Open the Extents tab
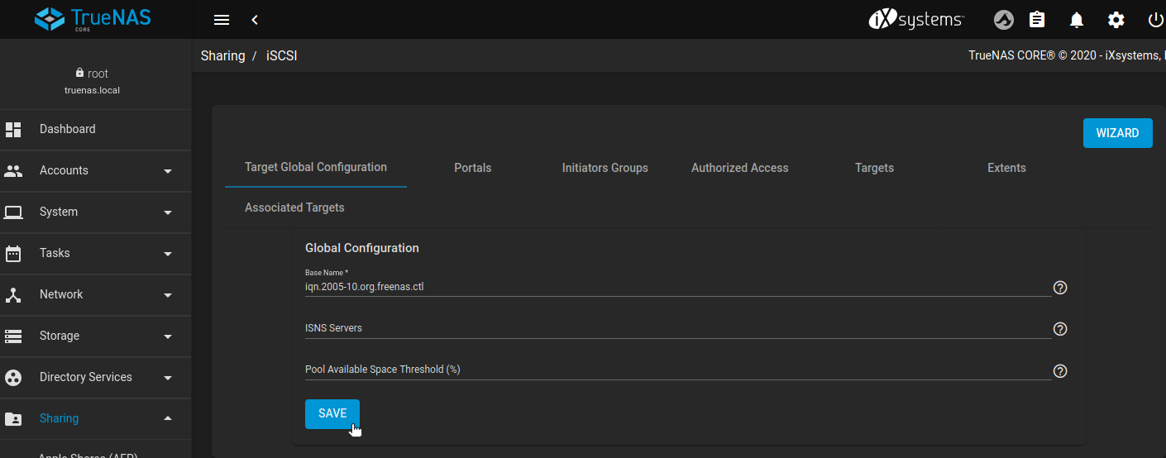The height and width of the screenshot is (458, 1166). click(1006, 168)
